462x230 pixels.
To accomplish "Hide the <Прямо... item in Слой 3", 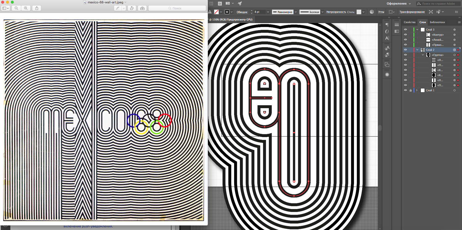I will click(x=405, y=45).
